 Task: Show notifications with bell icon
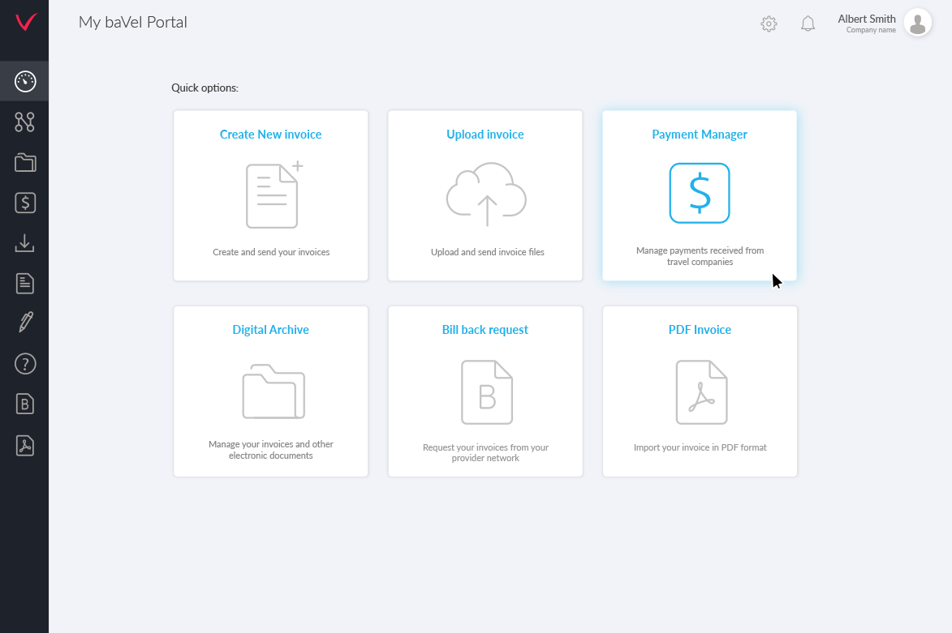tap(808, 24)
